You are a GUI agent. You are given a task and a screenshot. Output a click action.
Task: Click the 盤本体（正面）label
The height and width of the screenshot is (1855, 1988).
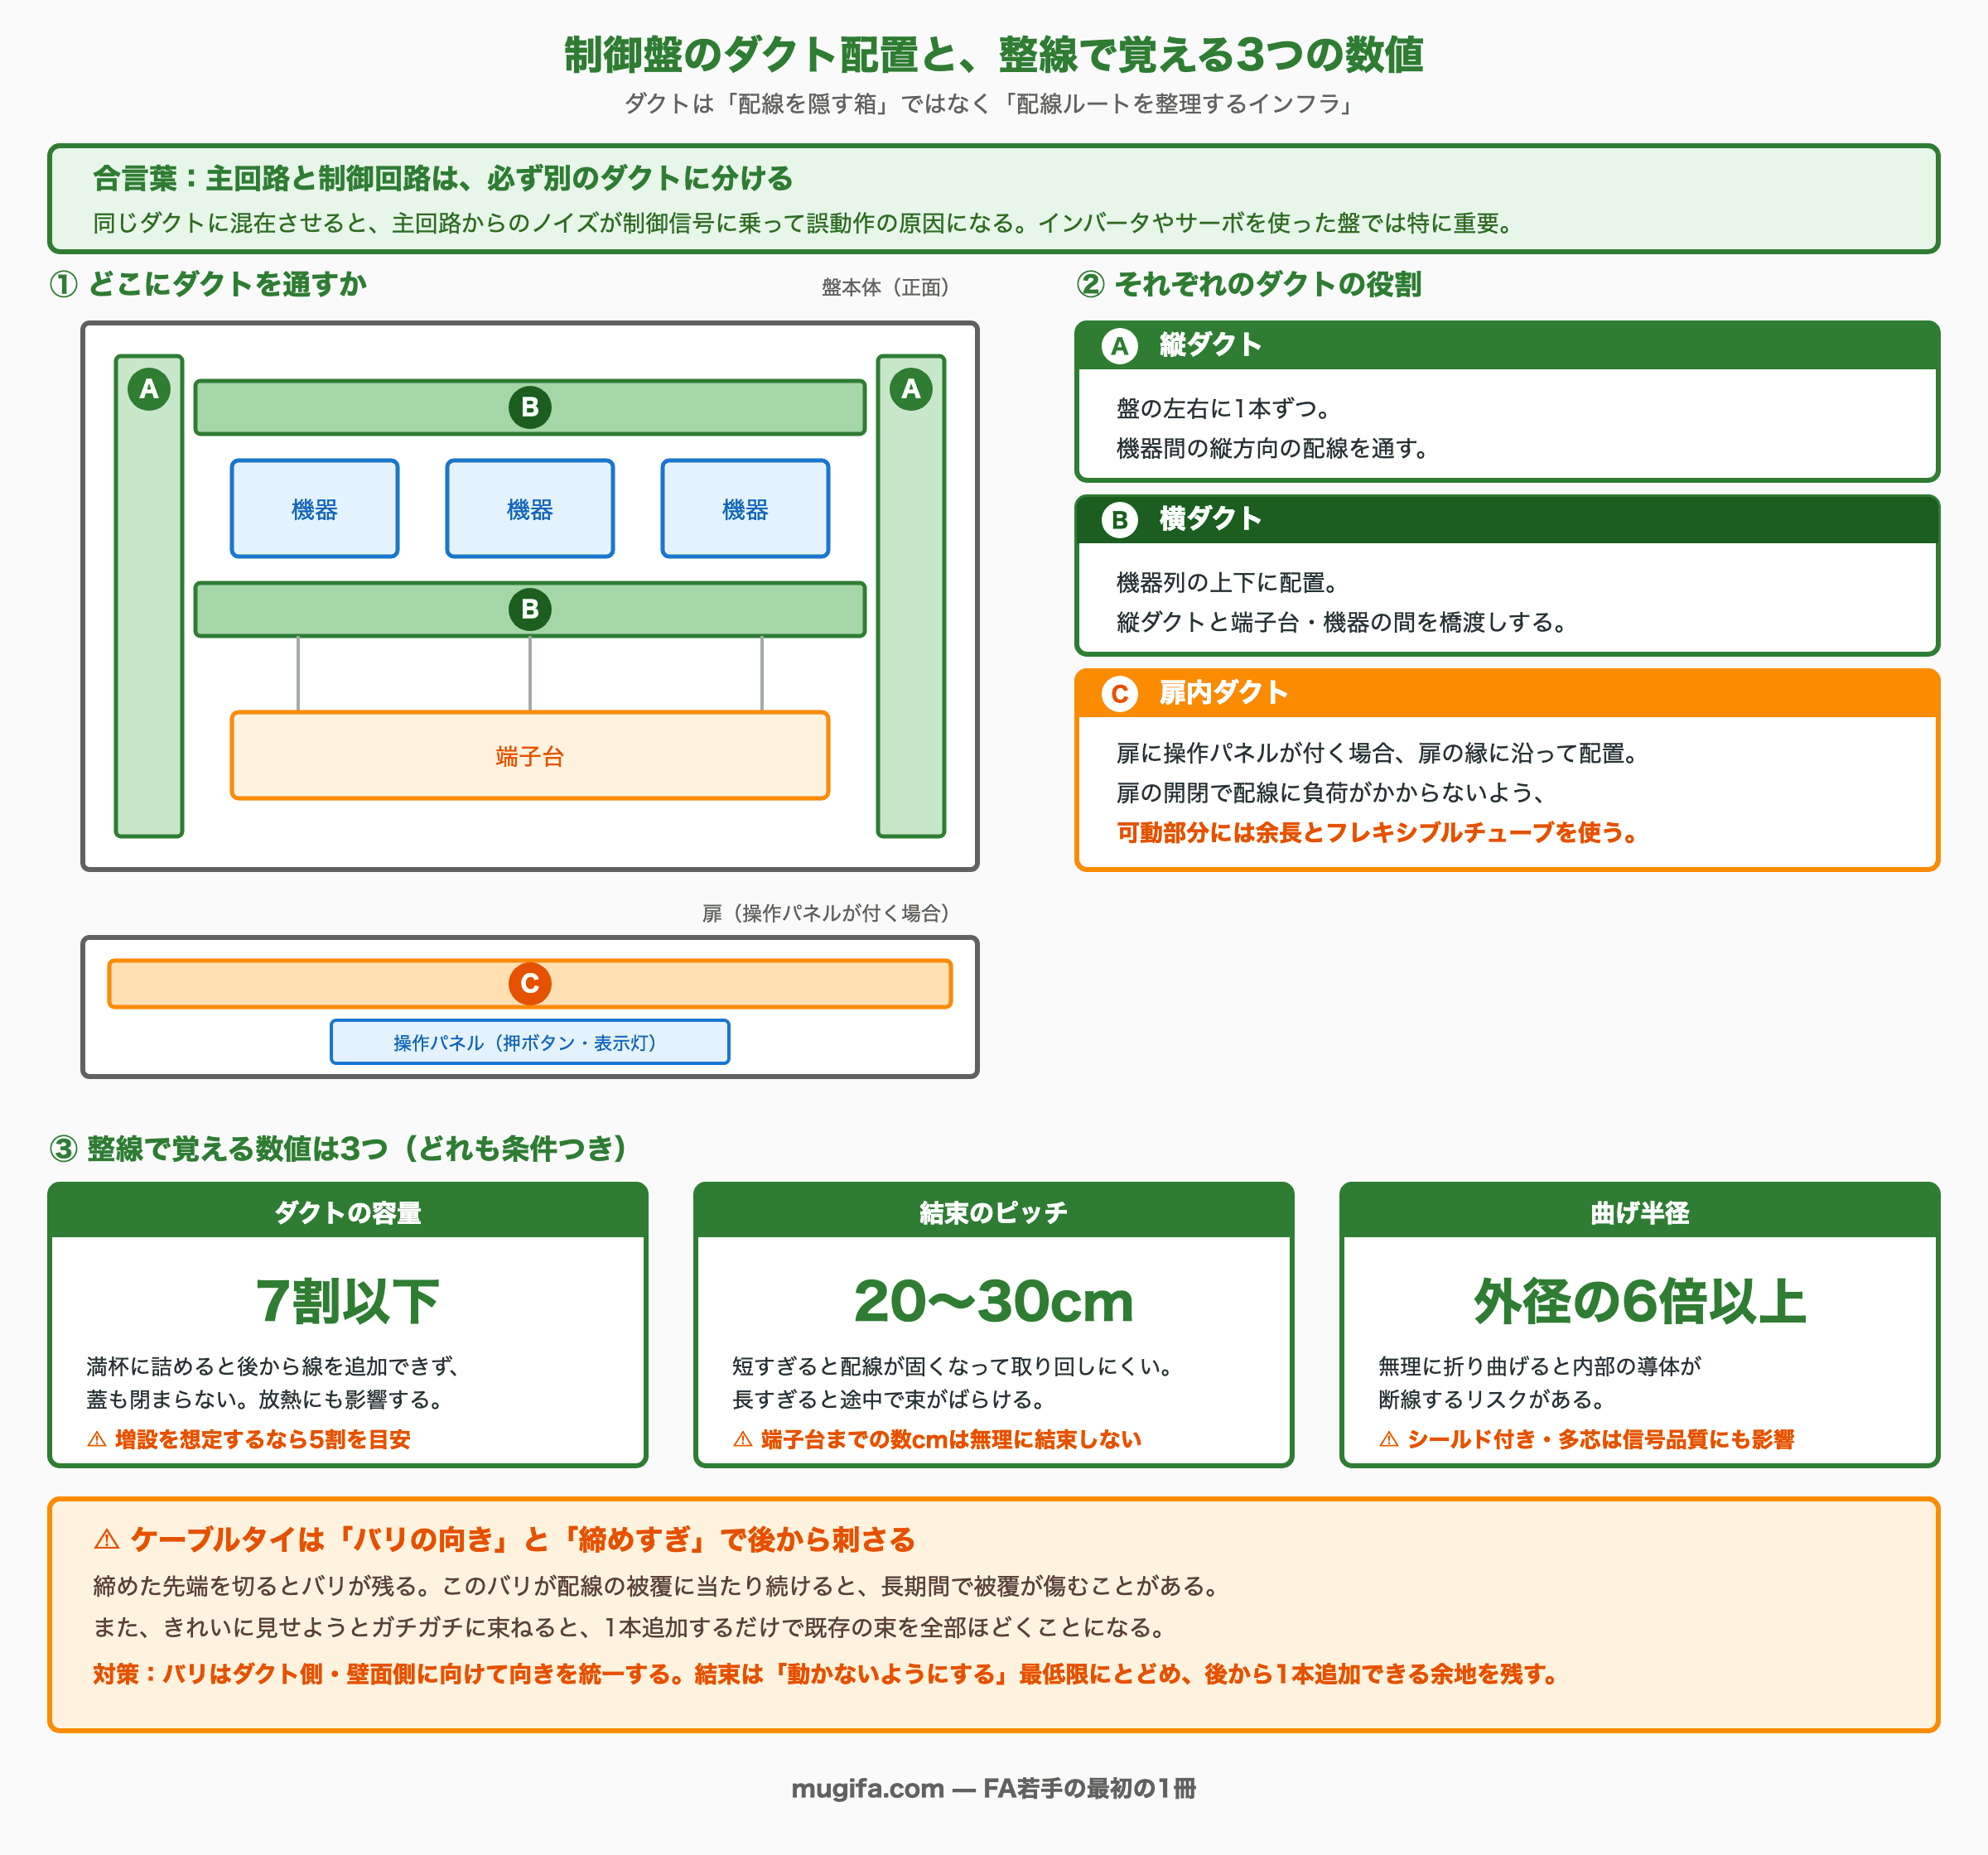point(885,288)
